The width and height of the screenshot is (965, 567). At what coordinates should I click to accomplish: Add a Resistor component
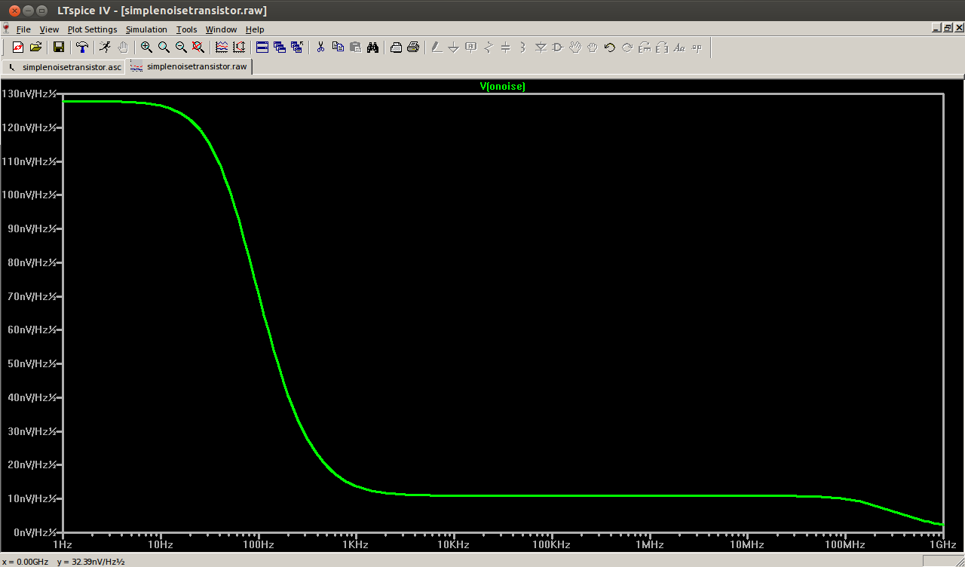click(489, 47)
